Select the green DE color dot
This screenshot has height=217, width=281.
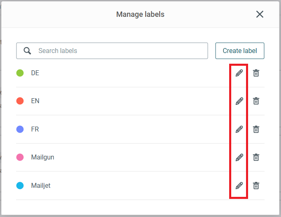(20, 73)
